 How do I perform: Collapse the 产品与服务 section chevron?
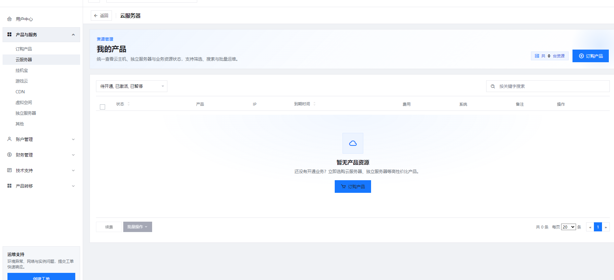(x=73, y=35)
